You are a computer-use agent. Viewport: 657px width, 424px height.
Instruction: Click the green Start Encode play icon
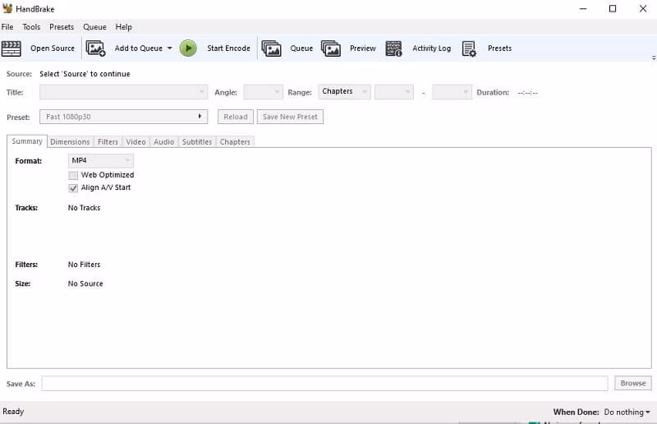coord(188,48)
